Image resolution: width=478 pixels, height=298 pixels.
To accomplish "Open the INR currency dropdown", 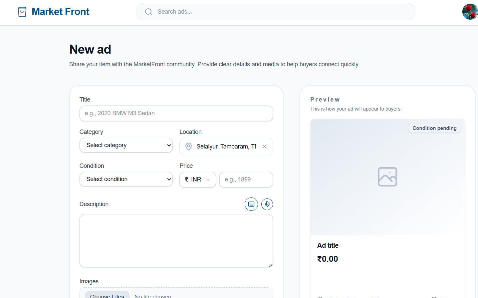I will pyautogui.click(x=198, y=179).
